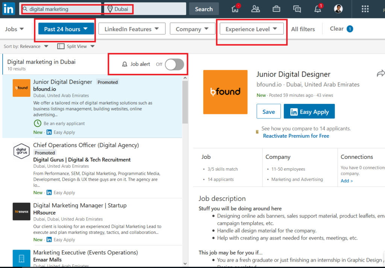The height and width of the screenshot is (268, 385).
Task: Click bfound logo thumbnail in results list
Action: (x=21, y=88)
